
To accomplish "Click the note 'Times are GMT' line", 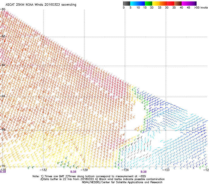I will coord(89,176).
